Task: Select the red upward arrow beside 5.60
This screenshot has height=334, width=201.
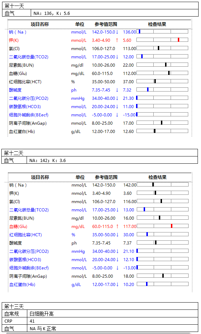Action: pyautogui.click(x=117, y=40)
